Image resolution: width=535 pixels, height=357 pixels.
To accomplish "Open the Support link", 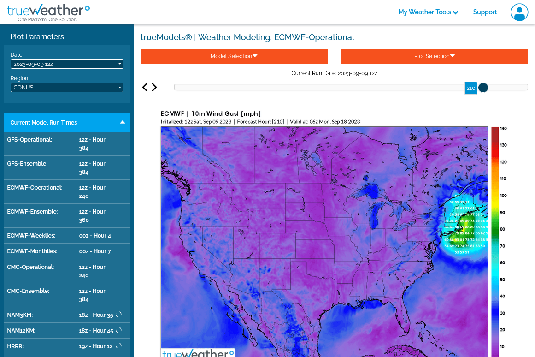I will pyautogui.click(x=485, y=12).
